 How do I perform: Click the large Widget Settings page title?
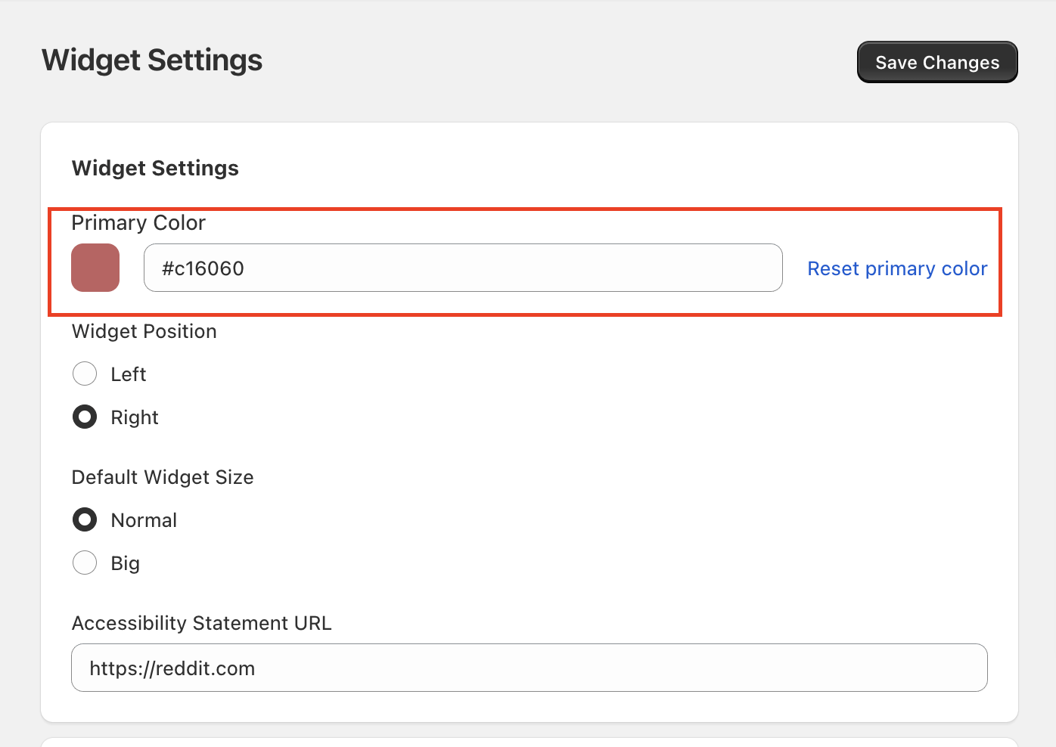[152, 60]
